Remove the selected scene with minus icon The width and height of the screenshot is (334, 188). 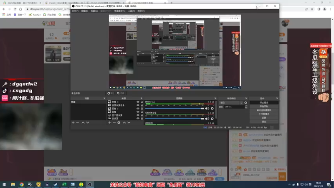[78, 122]
